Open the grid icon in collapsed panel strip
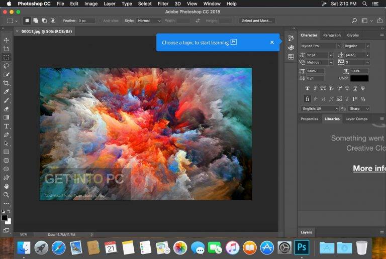 pos(291,57)
